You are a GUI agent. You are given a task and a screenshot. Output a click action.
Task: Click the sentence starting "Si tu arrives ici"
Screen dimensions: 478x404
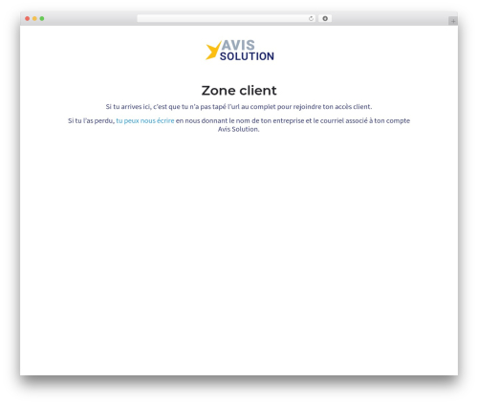[x=239, y=107]
